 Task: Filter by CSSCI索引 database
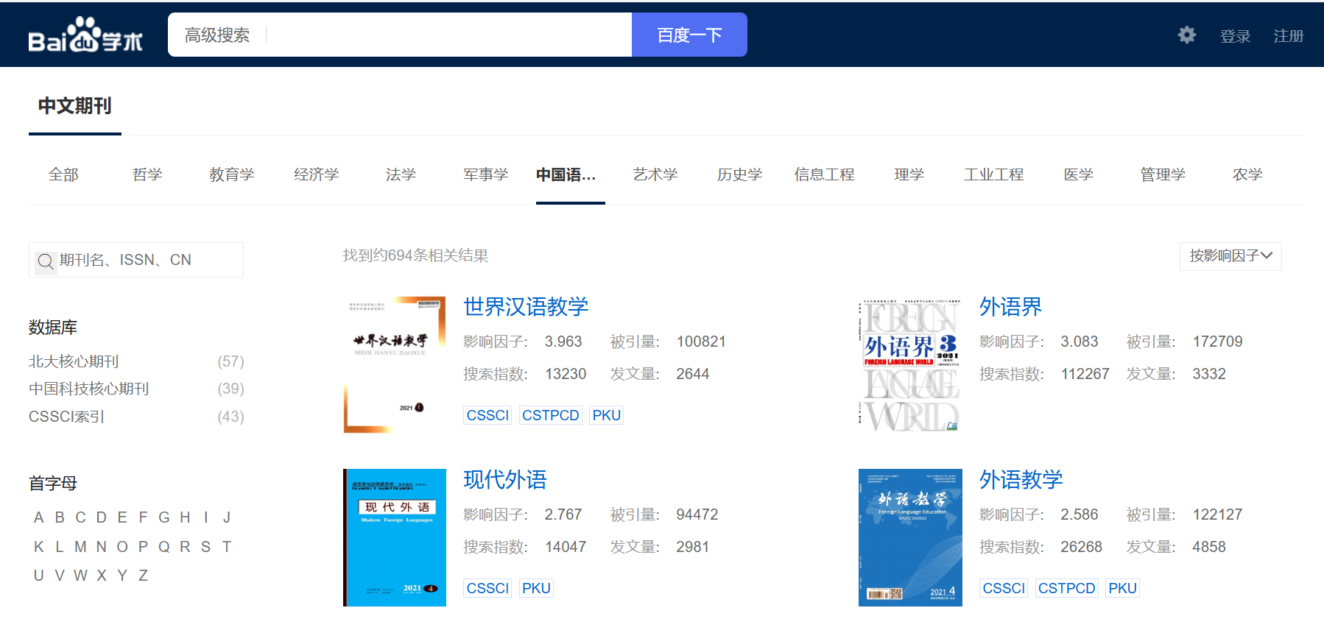66,417
